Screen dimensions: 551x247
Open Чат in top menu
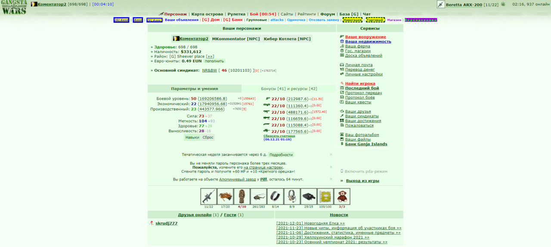tap(367, 14)
